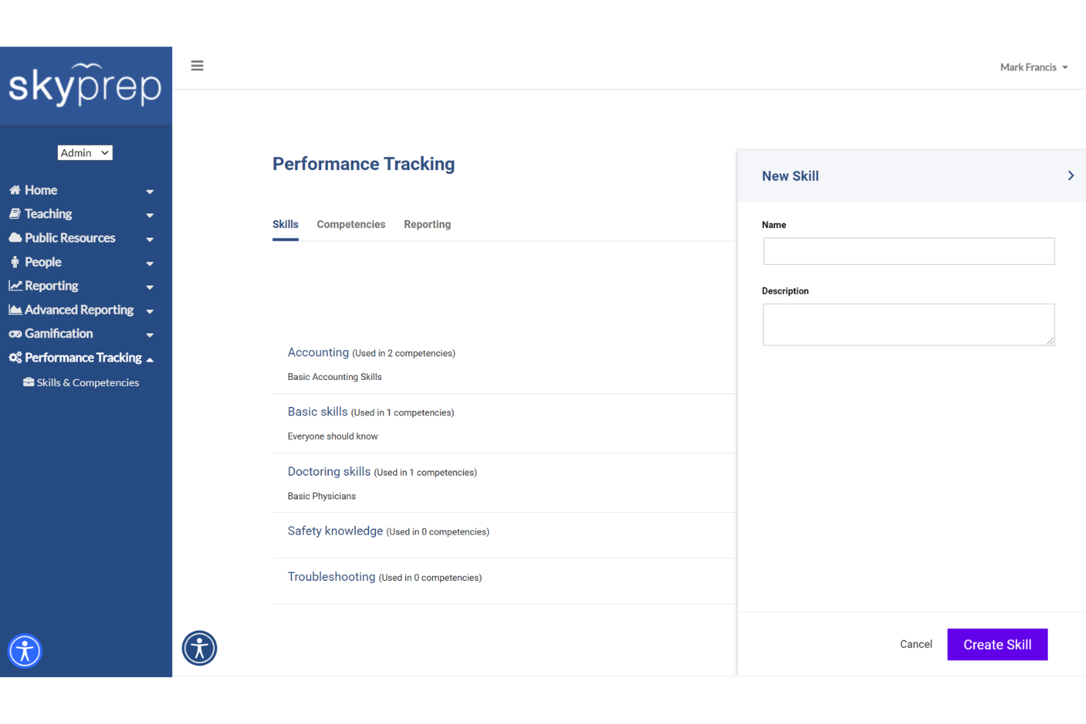
Task: Click the Create Skill button
Action: [997, 644]
